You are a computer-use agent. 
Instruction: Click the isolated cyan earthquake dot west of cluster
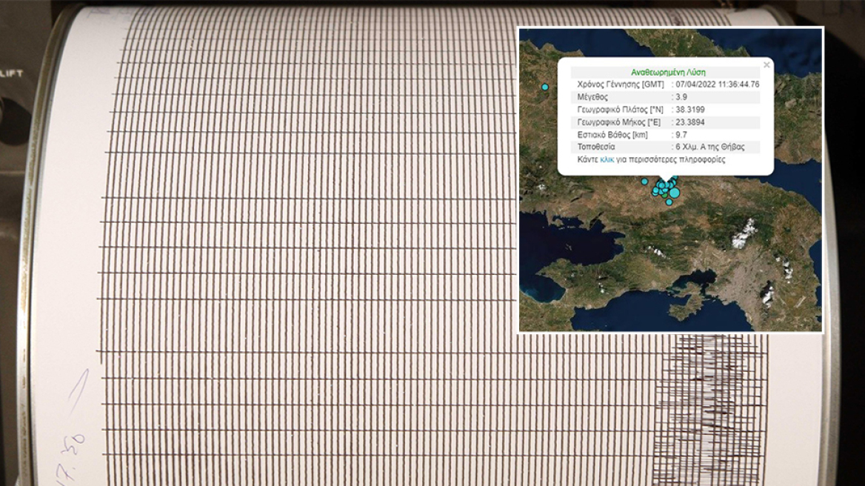(x=644, y=182)
